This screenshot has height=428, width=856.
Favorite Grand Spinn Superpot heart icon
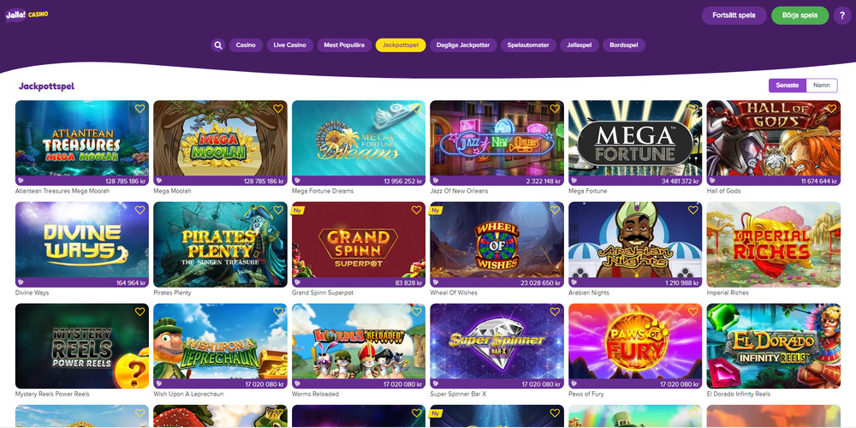[417, 211]
